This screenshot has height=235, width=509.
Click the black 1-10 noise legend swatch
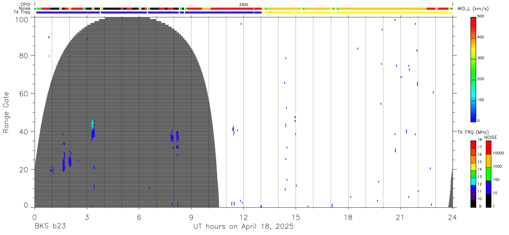(489, 200)
